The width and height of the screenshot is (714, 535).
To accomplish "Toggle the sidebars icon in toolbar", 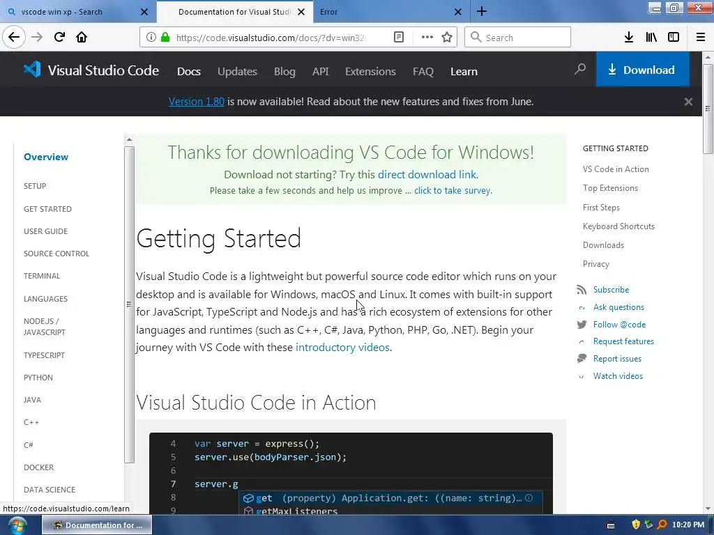I will click(x=674, y=38).
